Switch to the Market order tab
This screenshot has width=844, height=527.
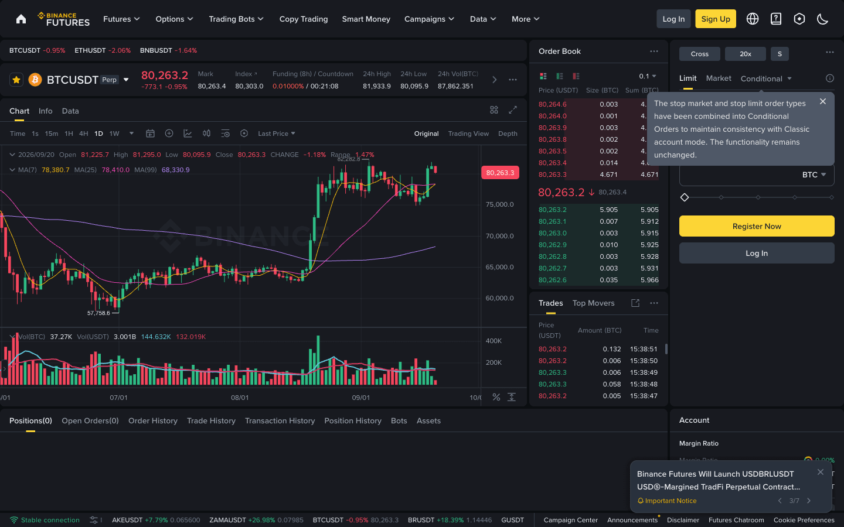point(719,78)
